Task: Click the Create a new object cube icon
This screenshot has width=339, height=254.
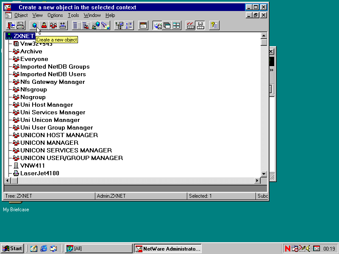Action: (35, 25)
